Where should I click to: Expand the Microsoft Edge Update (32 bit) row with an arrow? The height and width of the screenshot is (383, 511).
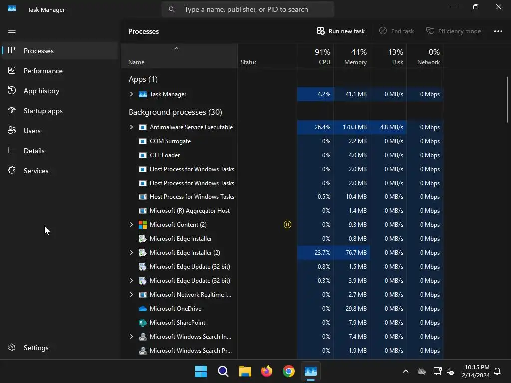click(131, 280)
